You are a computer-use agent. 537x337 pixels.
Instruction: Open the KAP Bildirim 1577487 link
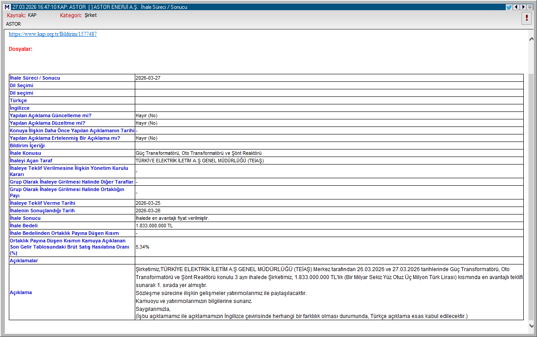[x=53, y=34]
